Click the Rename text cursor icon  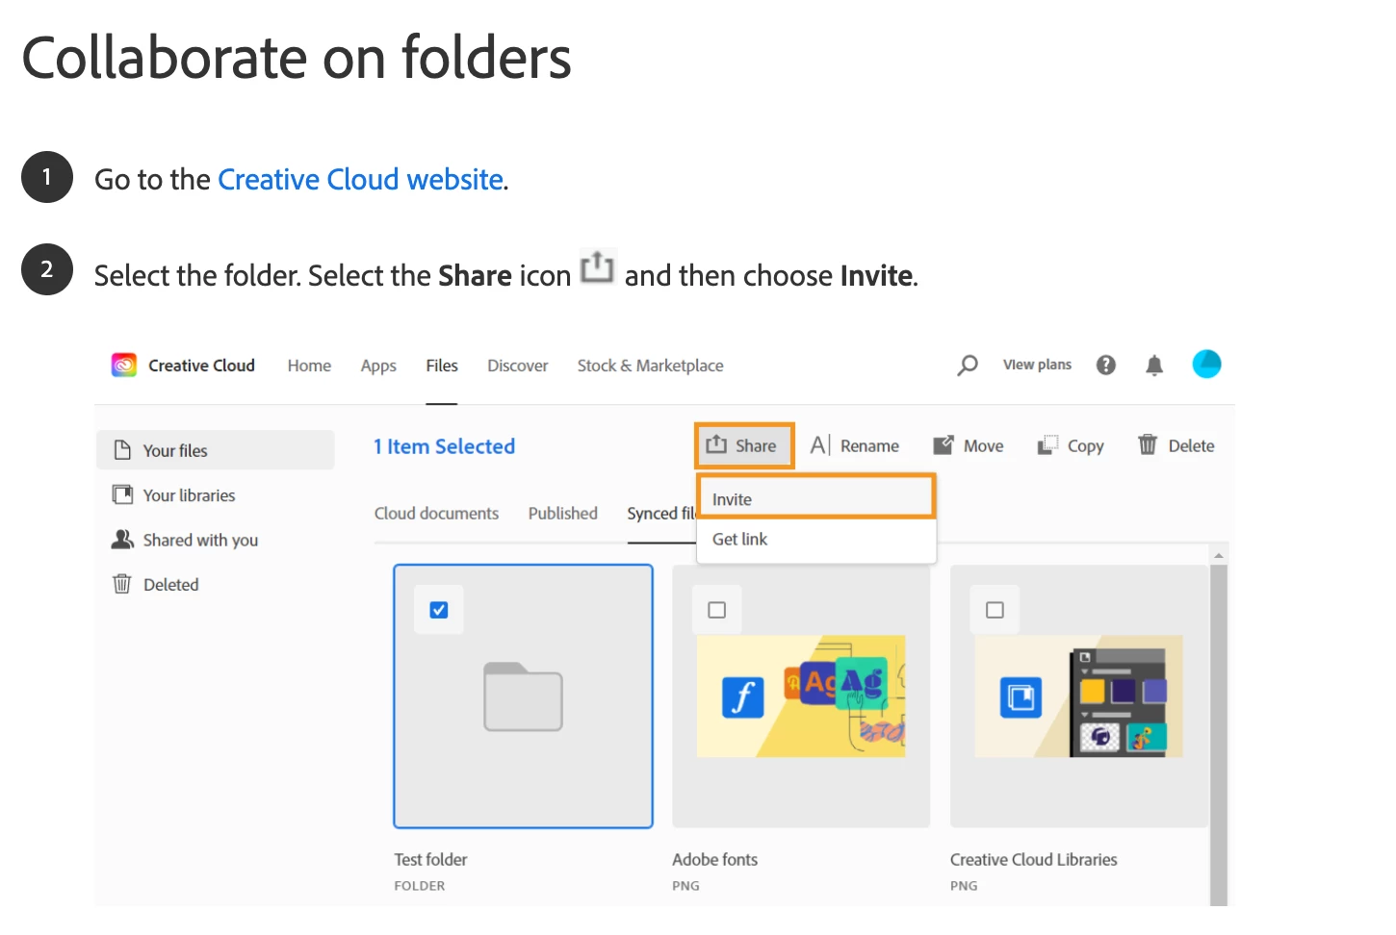820,444
